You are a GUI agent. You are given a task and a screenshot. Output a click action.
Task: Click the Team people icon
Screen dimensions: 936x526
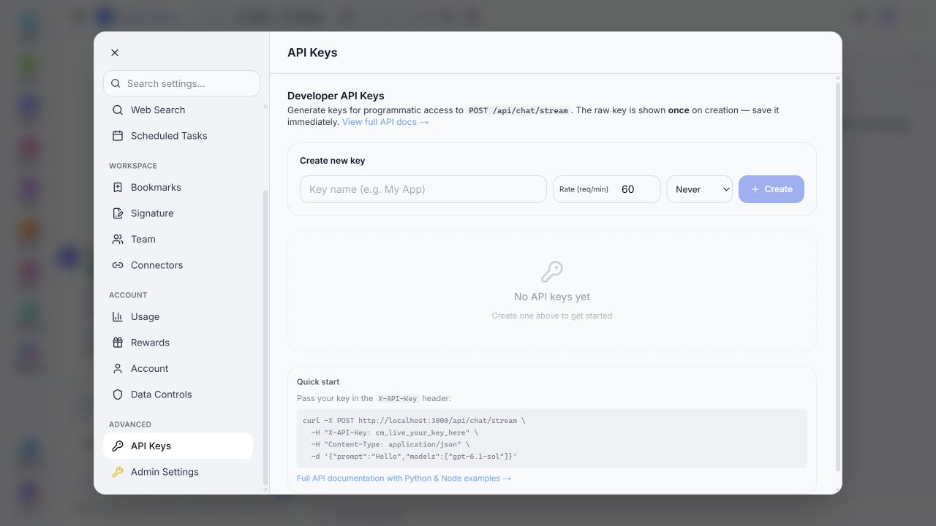[118, 240]
